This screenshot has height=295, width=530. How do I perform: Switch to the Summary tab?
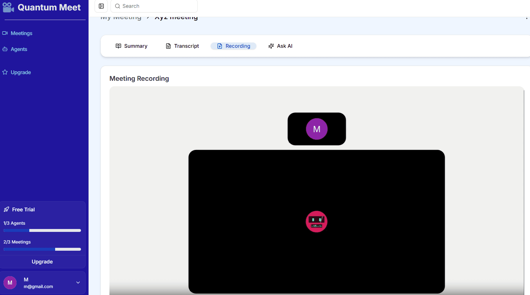pyautogui.click(x=131, y=46)
